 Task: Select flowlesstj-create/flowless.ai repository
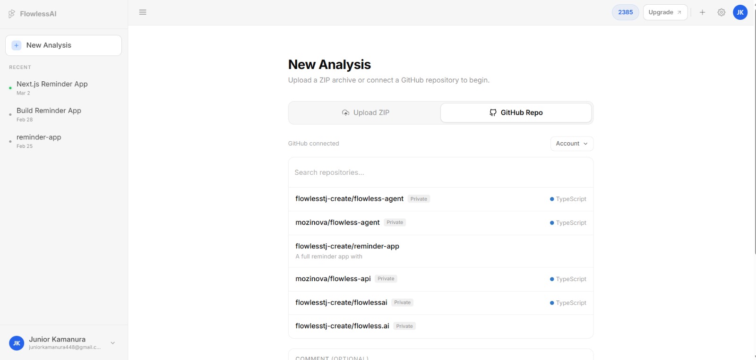[441, 326]
